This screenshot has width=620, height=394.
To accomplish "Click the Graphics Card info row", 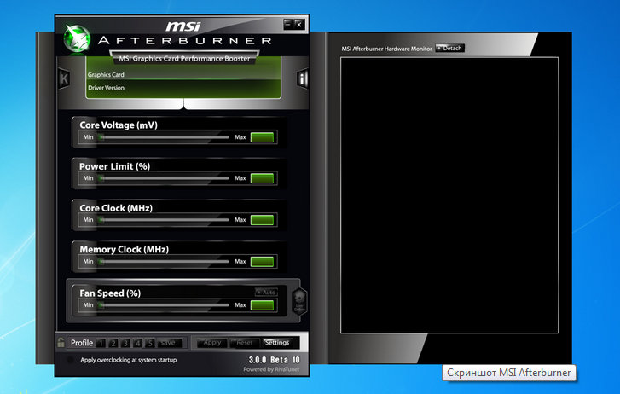I will 183,74.
